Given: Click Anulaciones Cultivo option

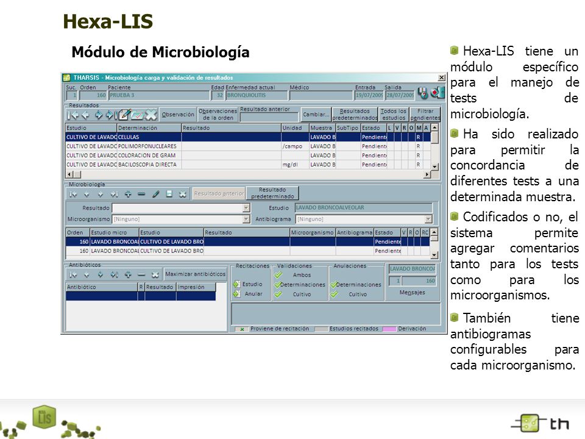Looking at the screenshot, I should coord(348,294).
